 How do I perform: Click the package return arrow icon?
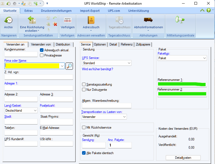[x=32, y=20]
